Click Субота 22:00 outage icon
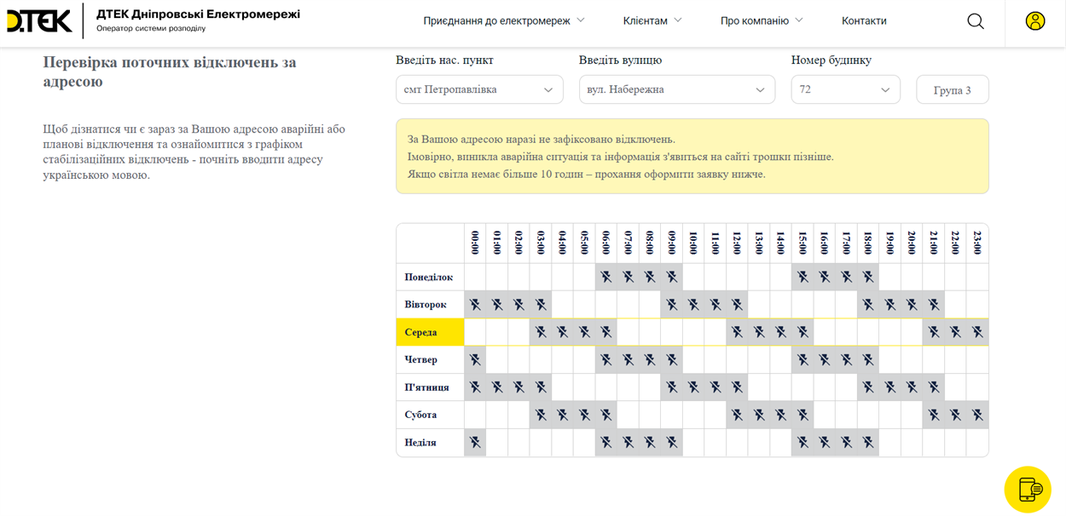1066x516 pixels. [956, 415]
